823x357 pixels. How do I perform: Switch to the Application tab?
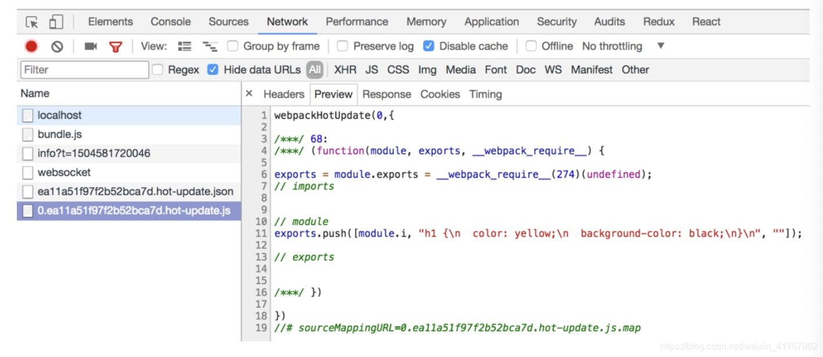492,22
